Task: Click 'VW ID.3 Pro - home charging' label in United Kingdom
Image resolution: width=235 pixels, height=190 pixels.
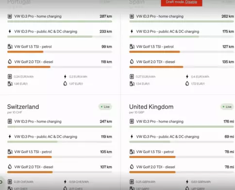Action: pos(160,121)
